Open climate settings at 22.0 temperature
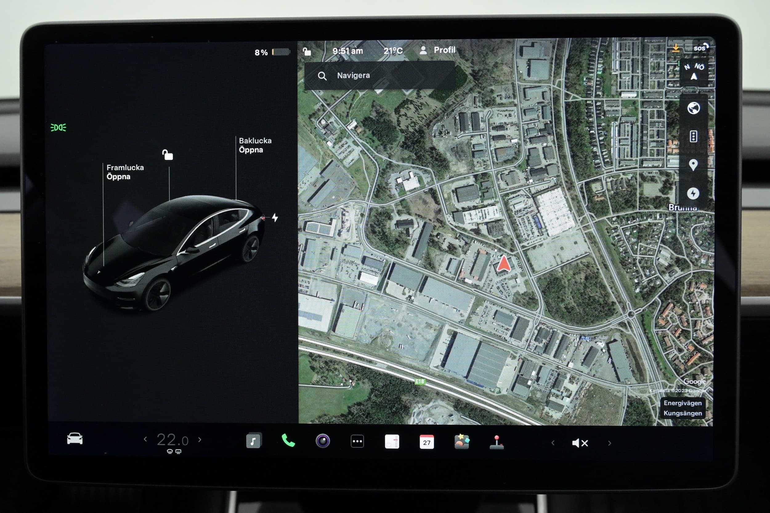Viewport: 770px width, 513px height. 172,440
